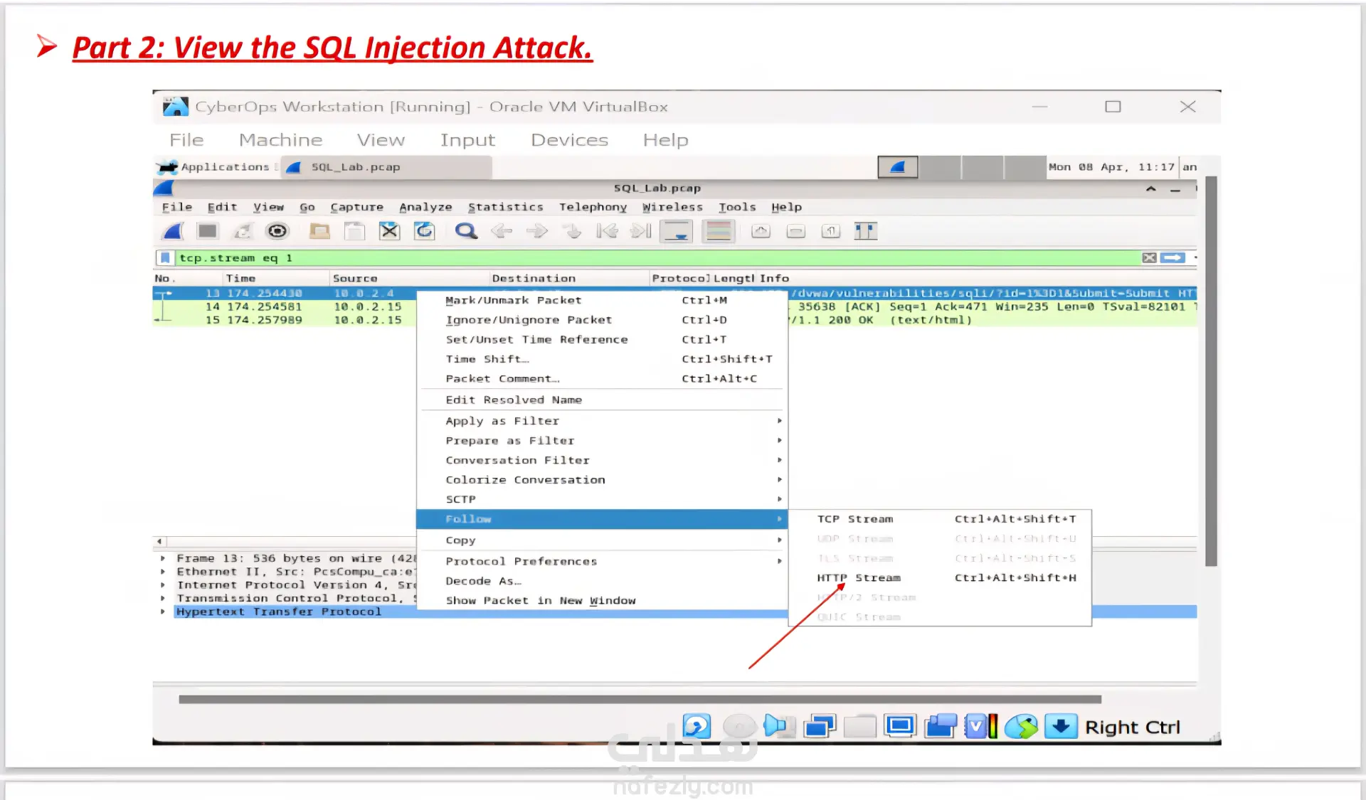
Task: Start capture with the shark fin icon
Action: [173, 231]
